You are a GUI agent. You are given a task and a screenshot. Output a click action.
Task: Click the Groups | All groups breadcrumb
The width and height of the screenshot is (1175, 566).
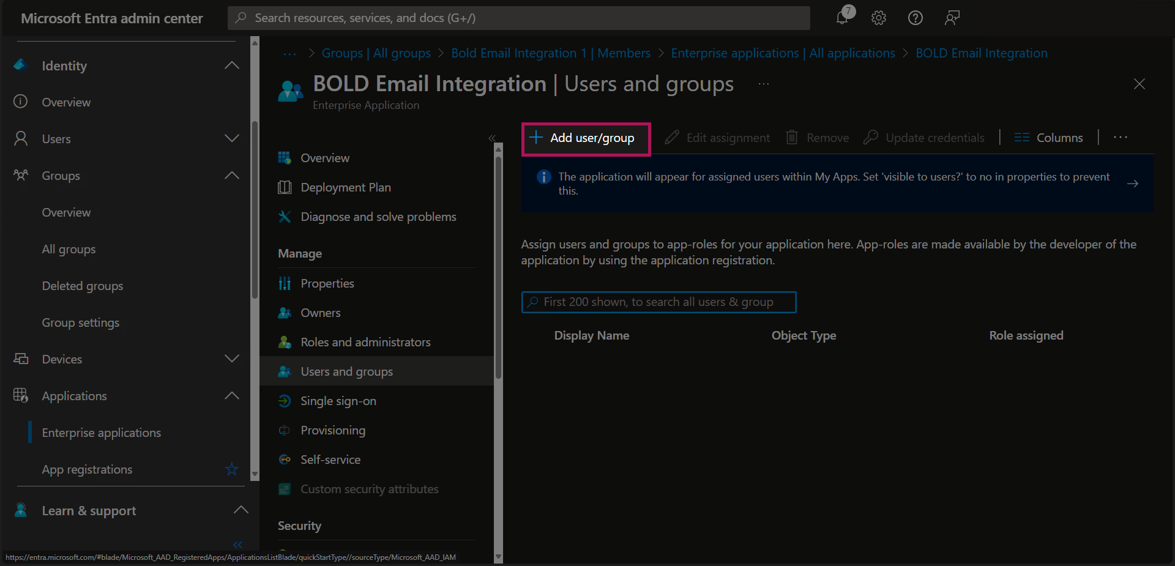coord(376,53)
